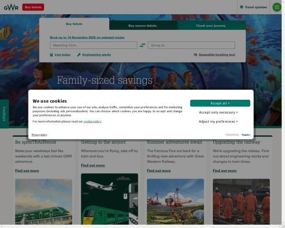Click the orange-clad railway workers photo
Image resolution: width=285 pixels, height=228 pixels.
coord(241,201)
